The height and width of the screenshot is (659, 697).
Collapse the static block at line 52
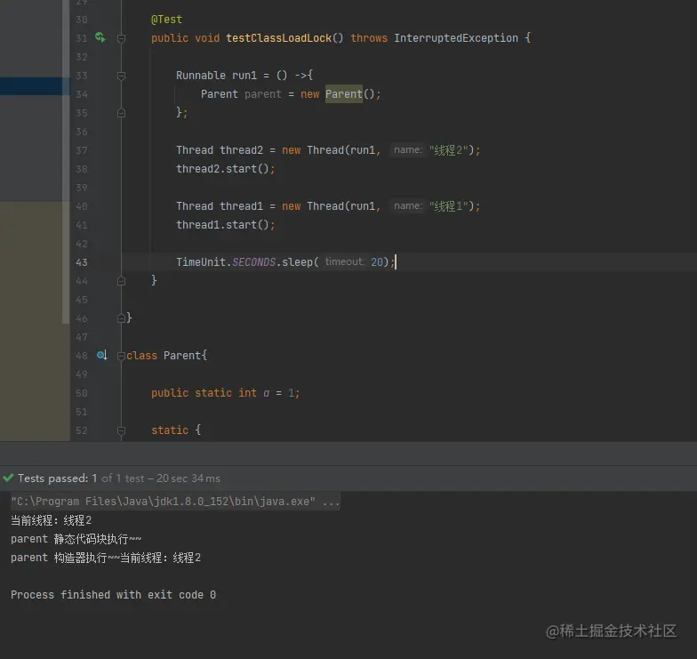pyautogui.click(x=121, y=430)
